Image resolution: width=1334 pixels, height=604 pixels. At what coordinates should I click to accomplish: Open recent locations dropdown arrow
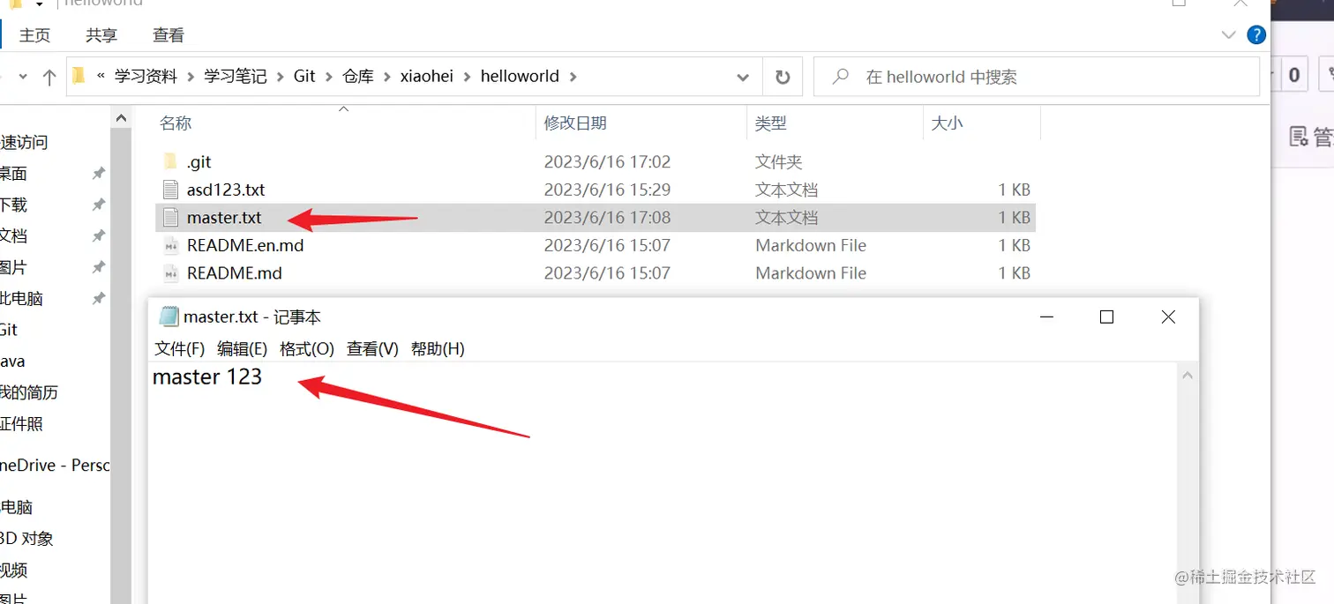click(x=23, y=77)
